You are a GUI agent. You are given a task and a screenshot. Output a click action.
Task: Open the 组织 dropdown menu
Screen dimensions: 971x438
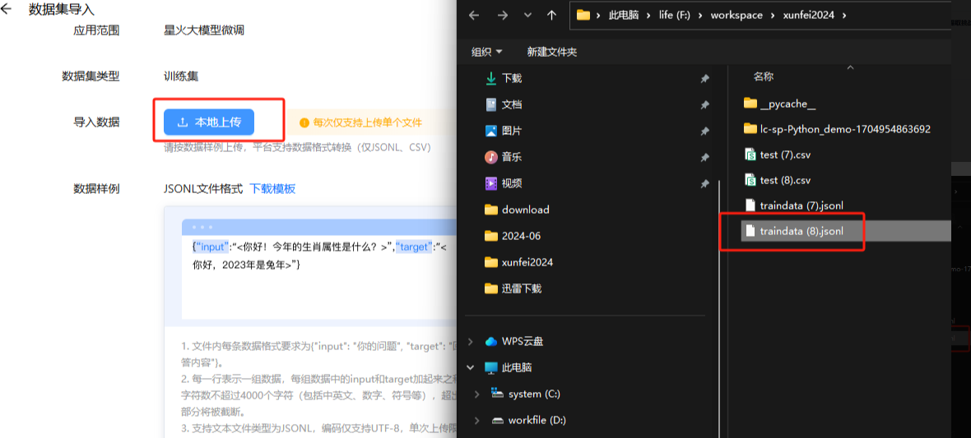(487, 52)
